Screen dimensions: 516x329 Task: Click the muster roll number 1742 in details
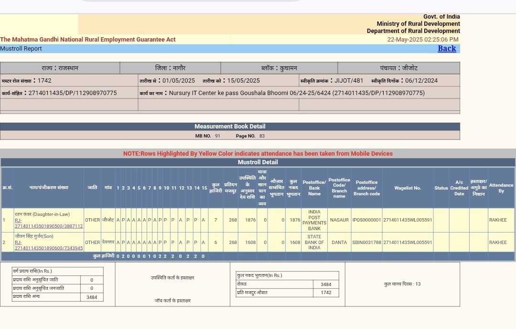point(44,81)
